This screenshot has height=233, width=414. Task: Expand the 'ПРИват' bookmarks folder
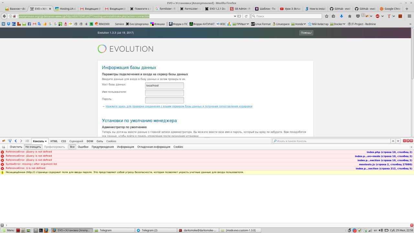click(x=241, y=24)
